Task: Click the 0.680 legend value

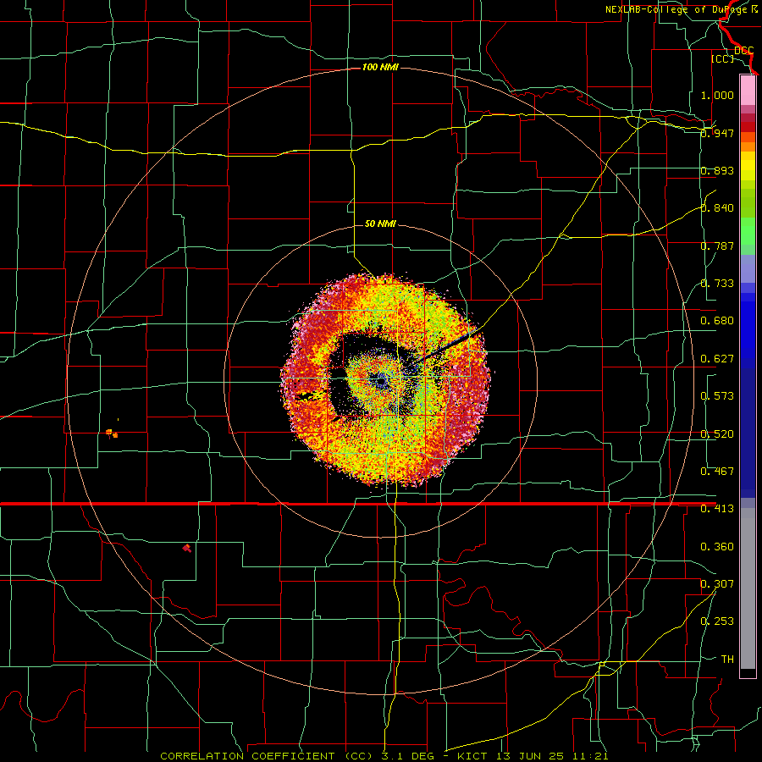Action: coord(717,321)
